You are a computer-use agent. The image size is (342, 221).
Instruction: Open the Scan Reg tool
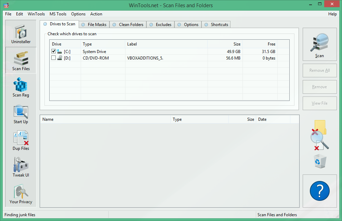point(21,87)
